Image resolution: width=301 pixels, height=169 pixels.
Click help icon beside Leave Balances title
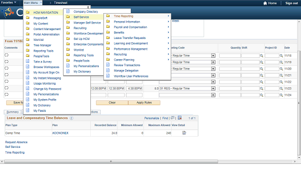pos(71,118)
